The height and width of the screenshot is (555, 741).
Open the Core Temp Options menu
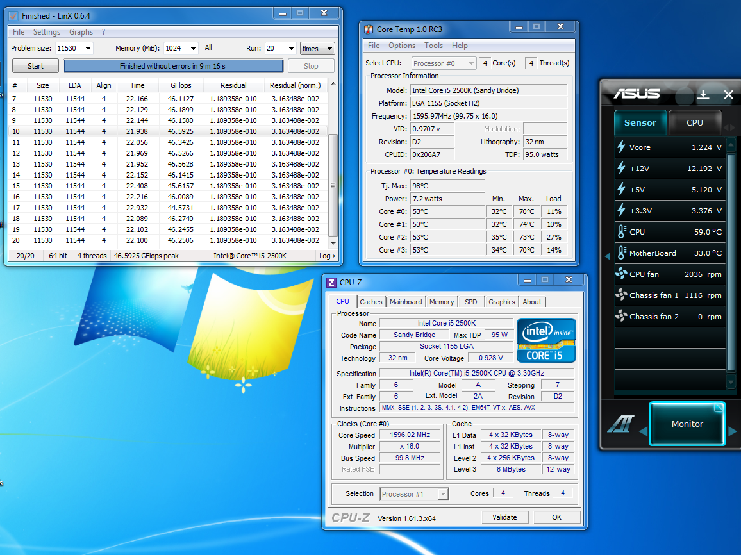[402, 46]
